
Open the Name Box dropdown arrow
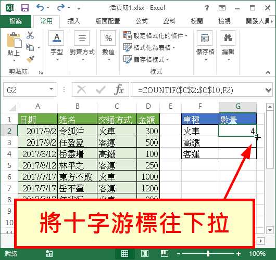pos(51,89)
